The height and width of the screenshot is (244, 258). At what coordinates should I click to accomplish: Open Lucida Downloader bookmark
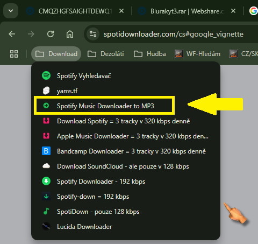coord(125,227)
